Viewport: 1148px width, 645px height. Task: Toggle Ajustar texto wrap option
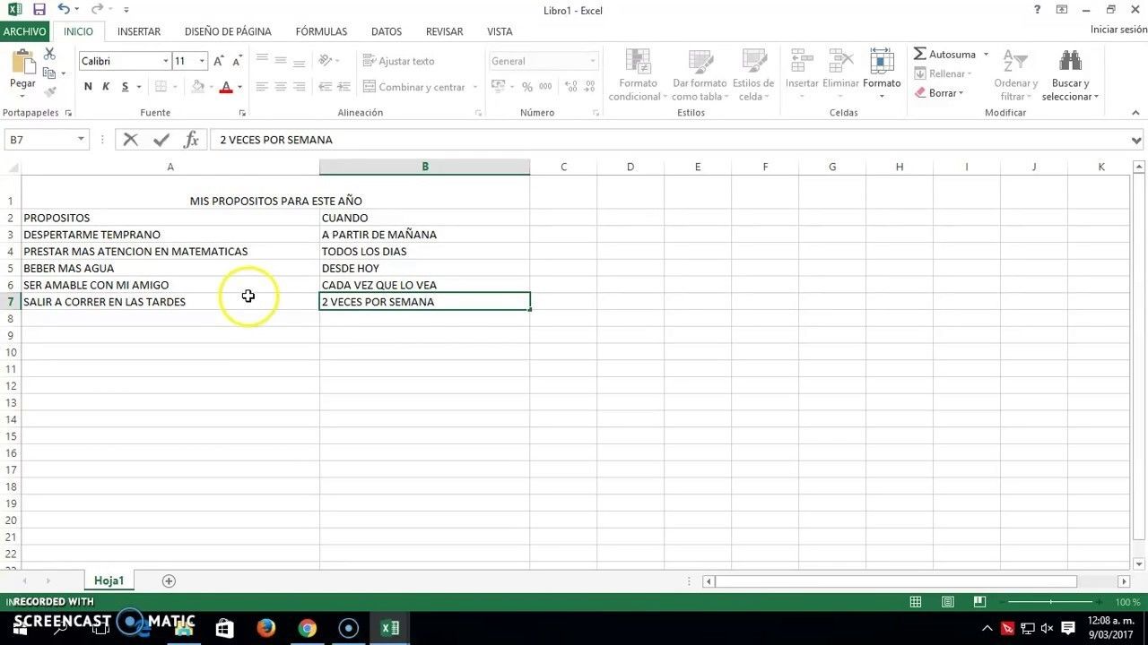(x=399, y=61)
